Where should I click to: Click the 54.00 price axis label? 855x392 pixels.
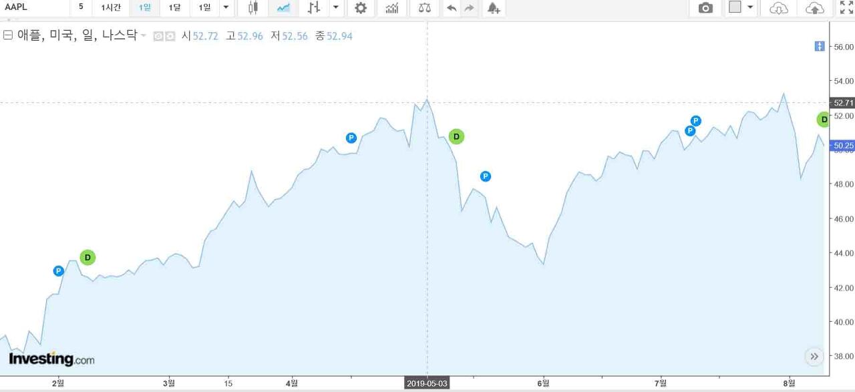pos(844,81)
